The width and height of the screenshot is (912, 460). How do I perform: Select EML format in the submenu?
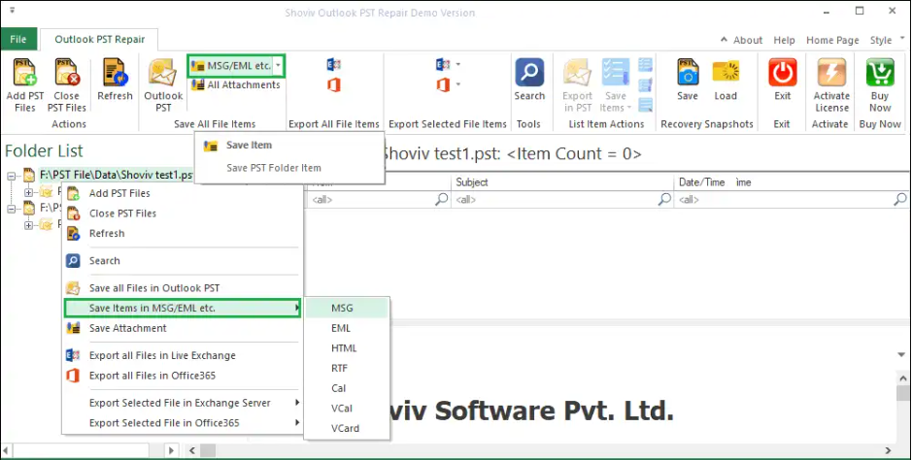click(347, 328)
